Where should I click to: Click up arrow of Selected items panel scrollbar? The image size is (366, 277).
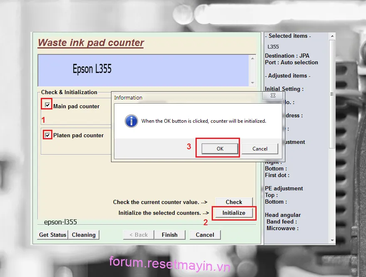(332, 36)
